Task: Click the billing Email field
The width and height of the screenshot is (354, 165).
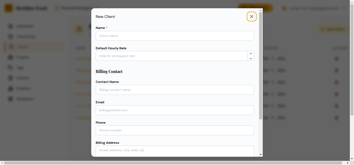Action: coord(175,110)
